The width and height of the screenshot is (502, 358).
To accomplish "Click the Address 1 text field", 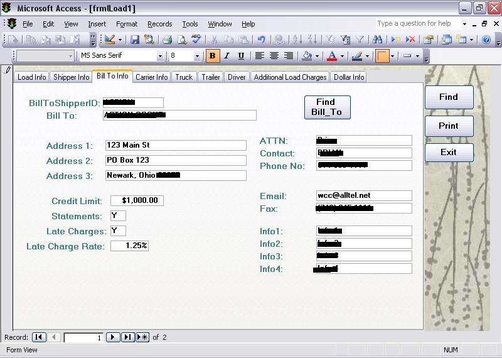I will tap(176, 145).
